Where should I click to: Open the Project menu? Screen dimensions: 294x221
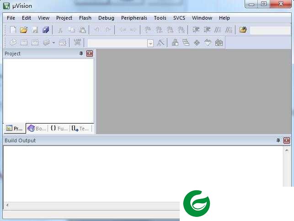(x=64, y=18)
